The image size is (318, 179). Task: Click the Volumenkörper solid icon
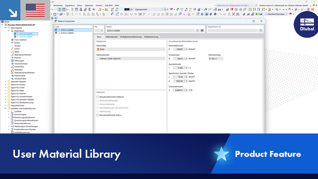click(x=12, y=64)
